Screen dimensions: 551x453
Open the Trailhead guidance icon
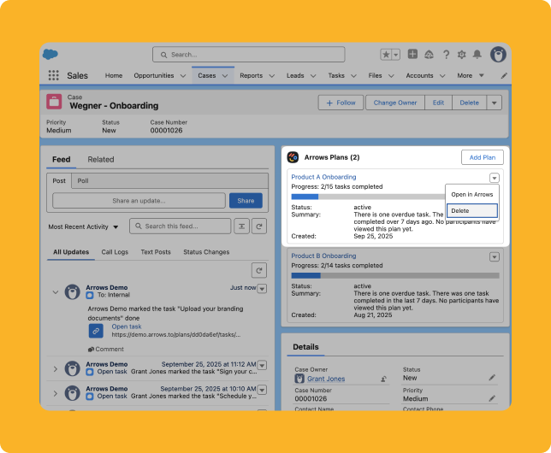pyautogui.click(x=429, y=55)
